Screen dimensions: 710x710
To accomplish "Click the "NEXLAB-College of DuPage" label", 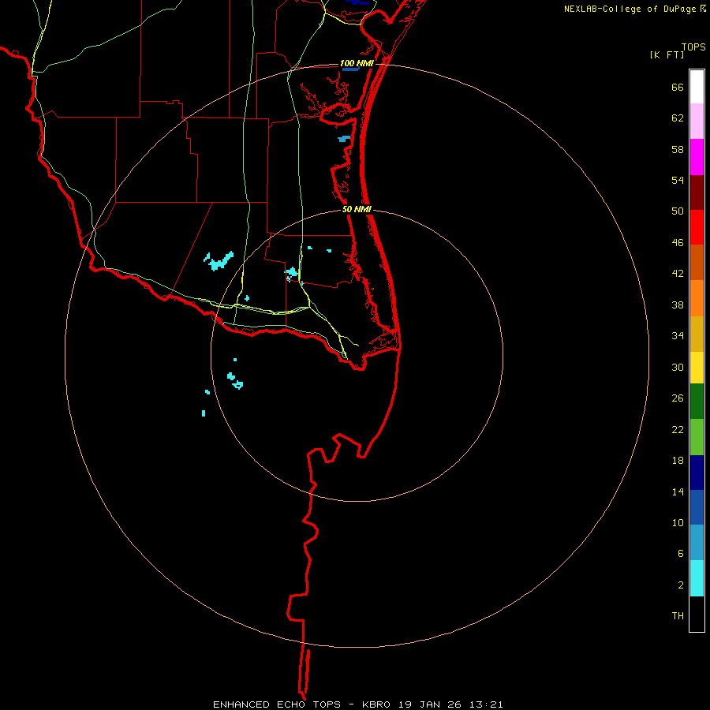I will click(630, 9).
